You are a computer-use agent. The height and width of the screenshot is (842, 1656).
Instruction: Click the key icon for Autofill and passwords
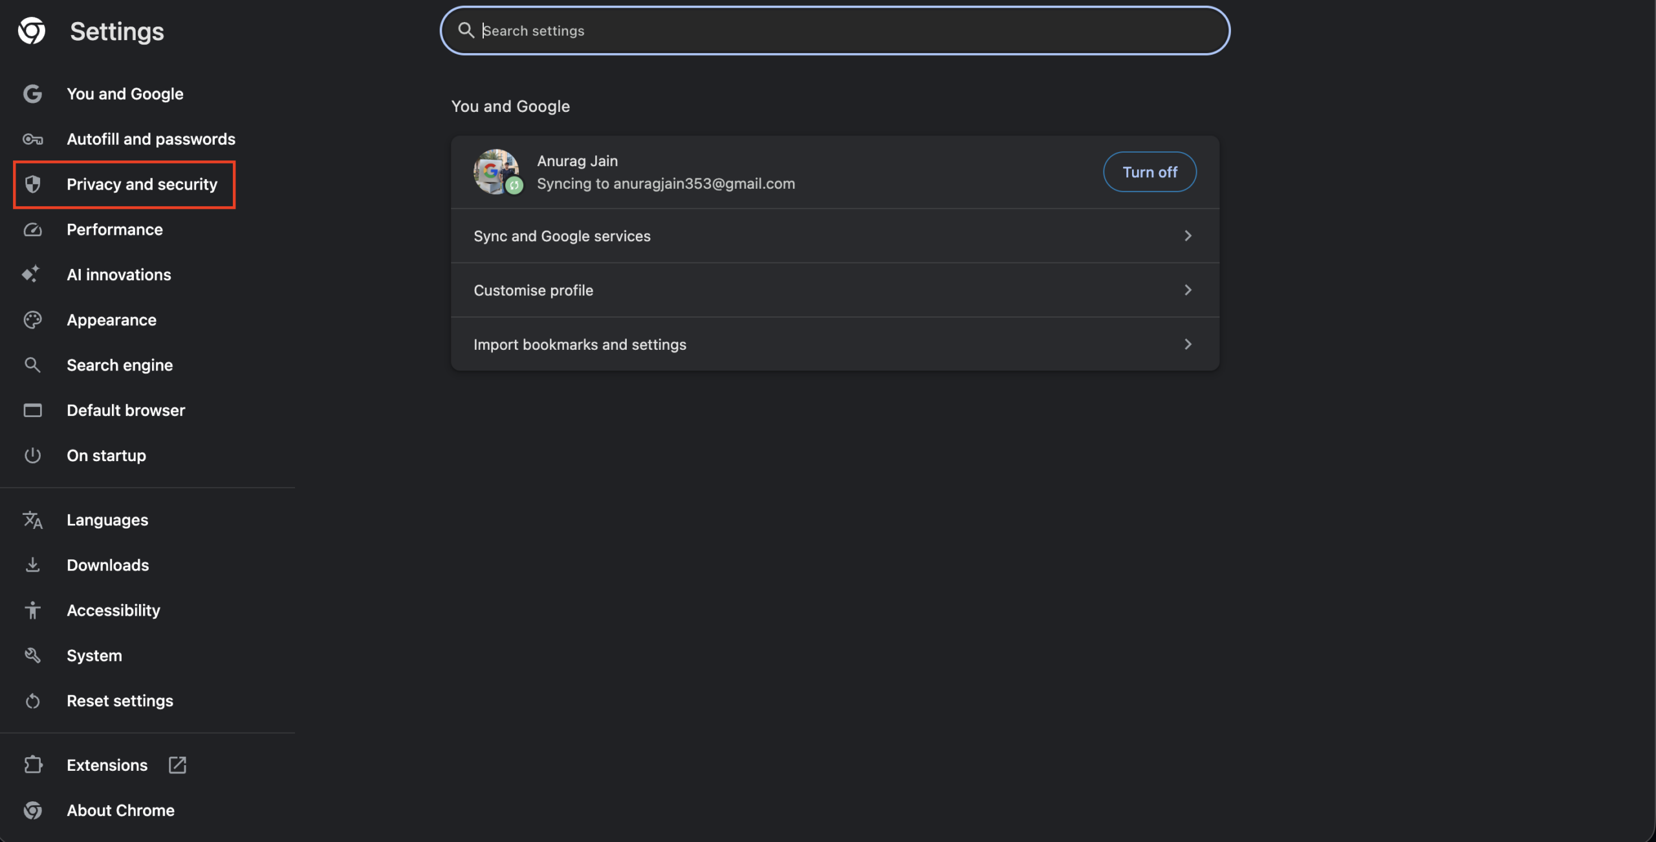pos(32,139)
